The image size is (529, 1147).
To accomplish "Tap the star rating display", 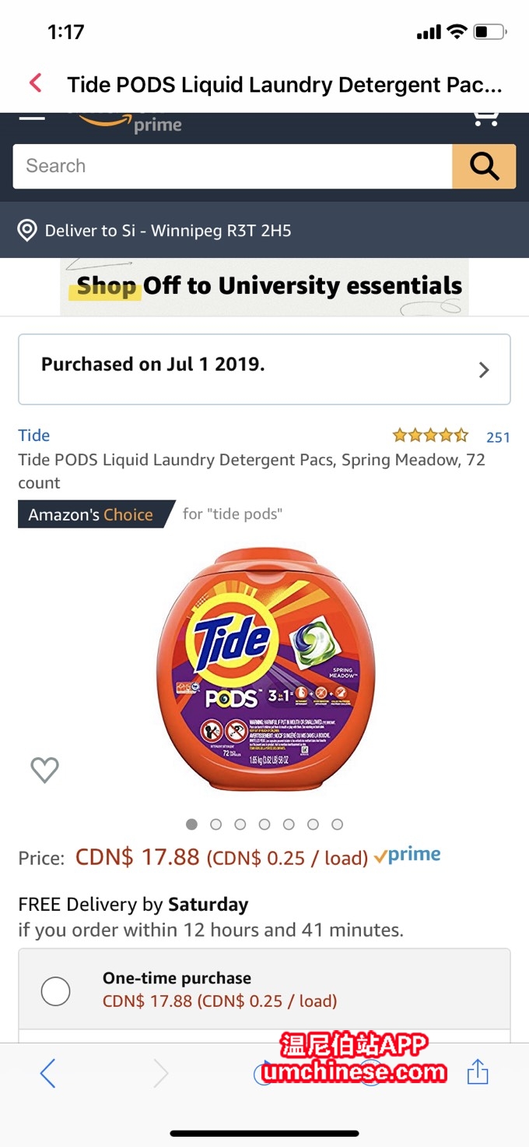I will coord(430,436).
